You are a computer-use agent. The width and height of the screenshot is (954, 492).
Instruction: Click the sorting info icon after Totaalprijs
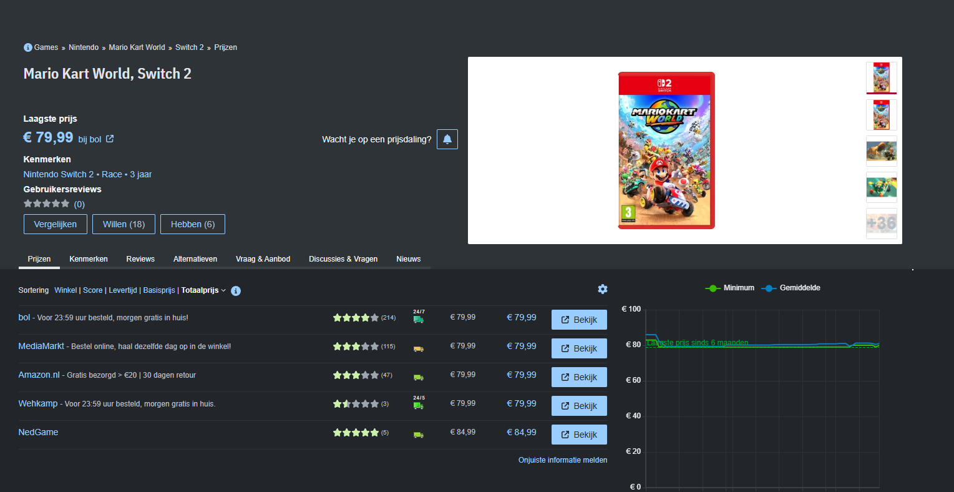pos(236,291)
